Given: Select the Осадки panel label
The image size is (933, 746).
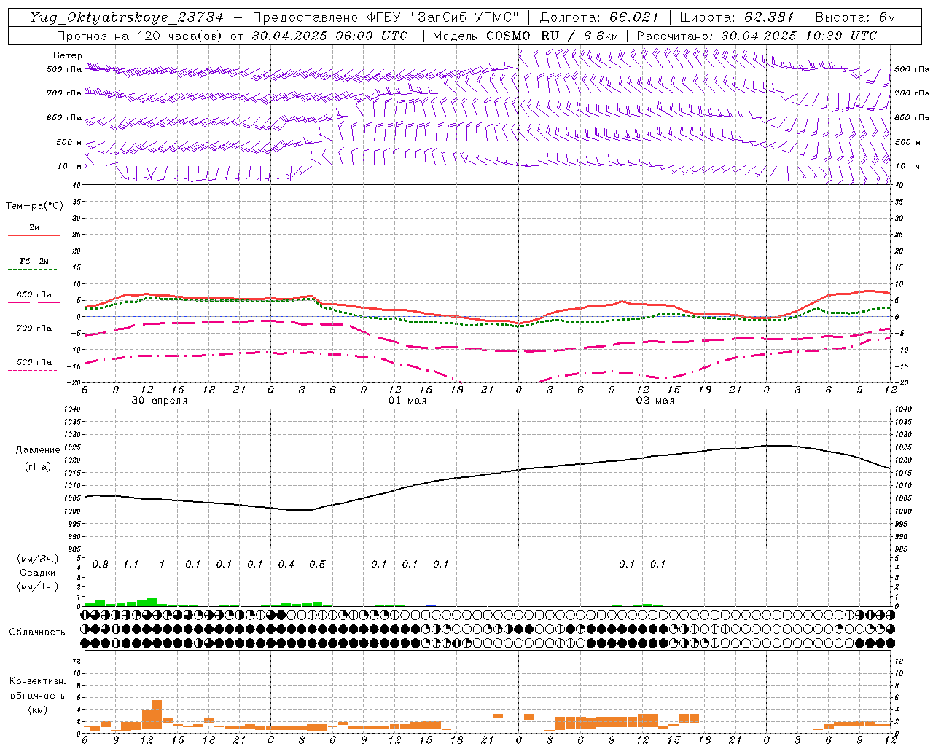Looking at the screenshot, I should coord(37,573).
